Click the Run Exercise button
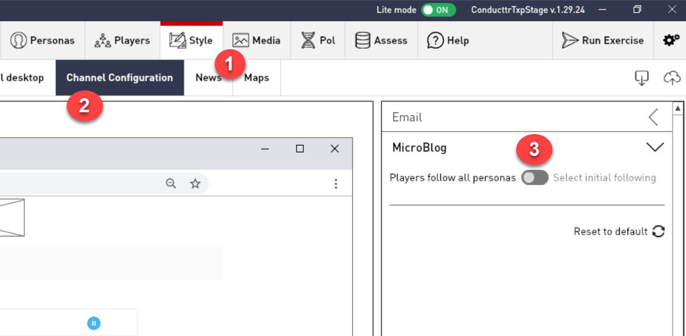 603,41
